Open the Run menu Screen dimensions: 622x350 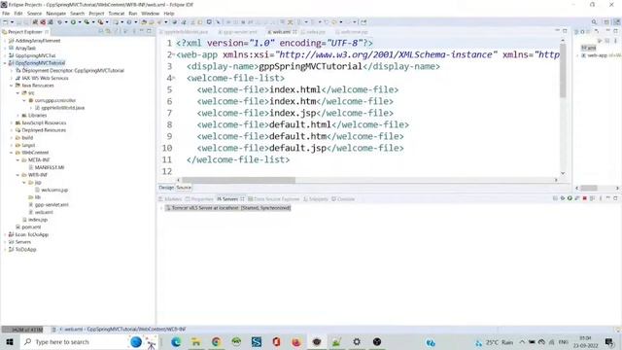click(133, 14)
